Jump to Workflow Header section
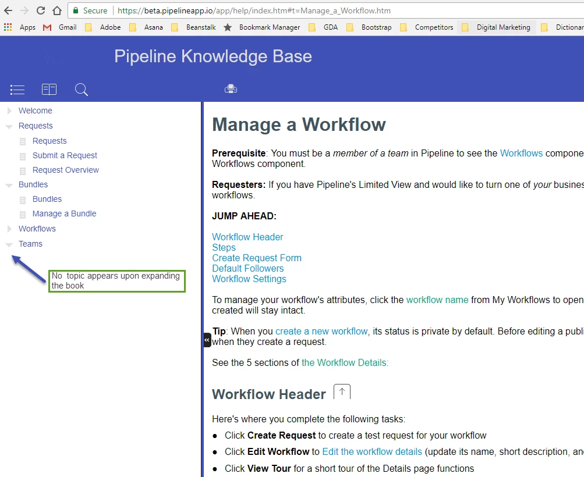The height and width of the screenshot is (477, 584). click(x=247, y=237)
